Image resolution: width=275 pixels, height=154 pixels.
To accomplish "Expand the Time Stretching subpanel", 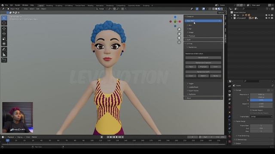I will pyautogui.click(x=243, y=136).
